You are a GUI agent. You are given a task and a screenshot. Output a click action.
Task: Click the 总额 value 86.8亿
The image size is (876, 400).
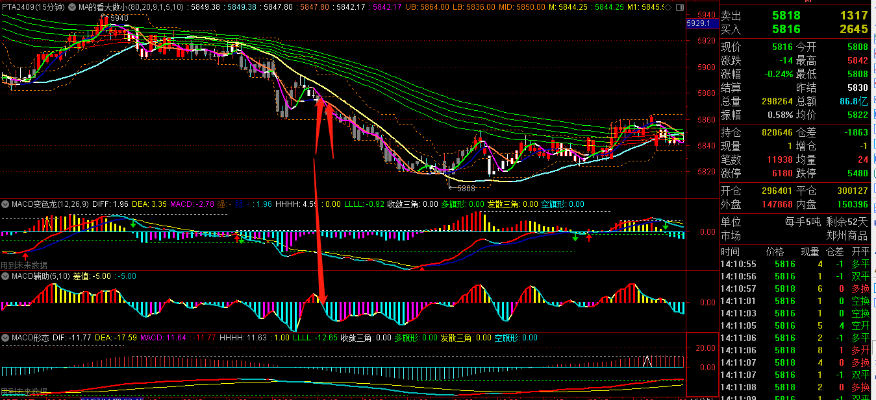click(x=853, y=101)
